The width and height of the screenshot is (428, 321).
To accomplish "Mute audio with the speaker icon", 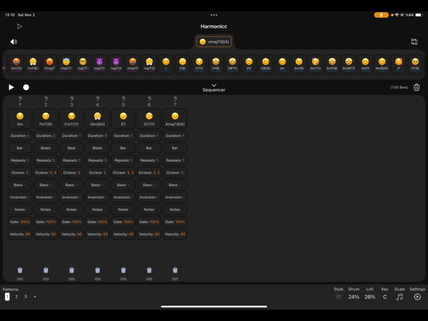I will (x=13, y=42).
